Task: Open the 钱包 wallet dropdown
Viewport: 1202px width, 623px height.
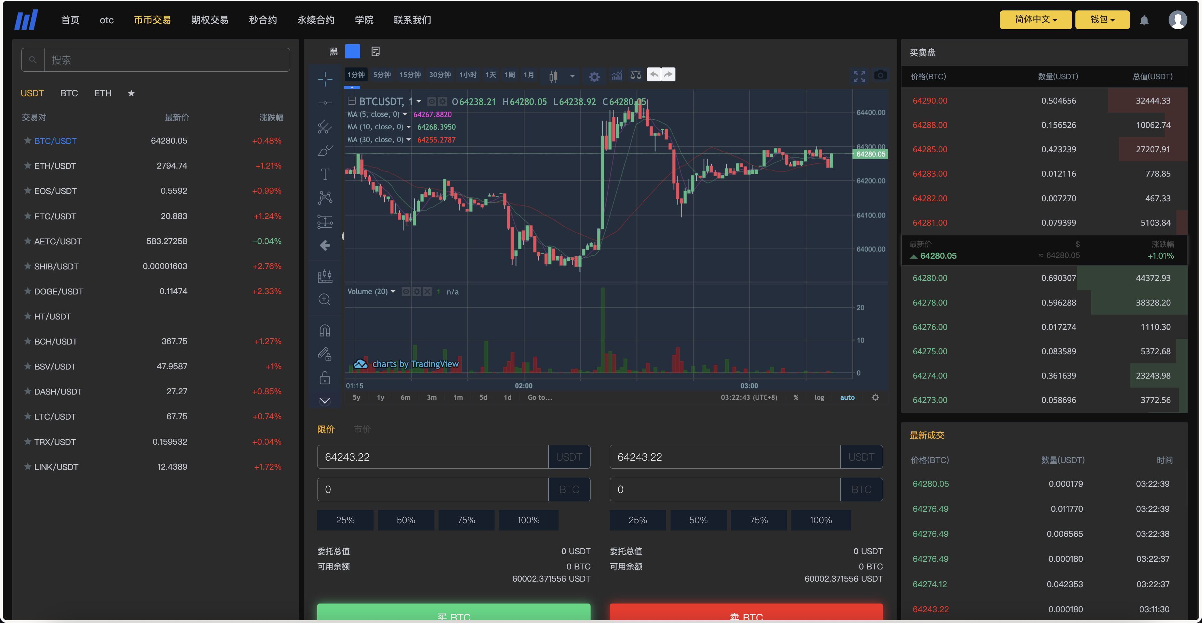Action: 1102,19
